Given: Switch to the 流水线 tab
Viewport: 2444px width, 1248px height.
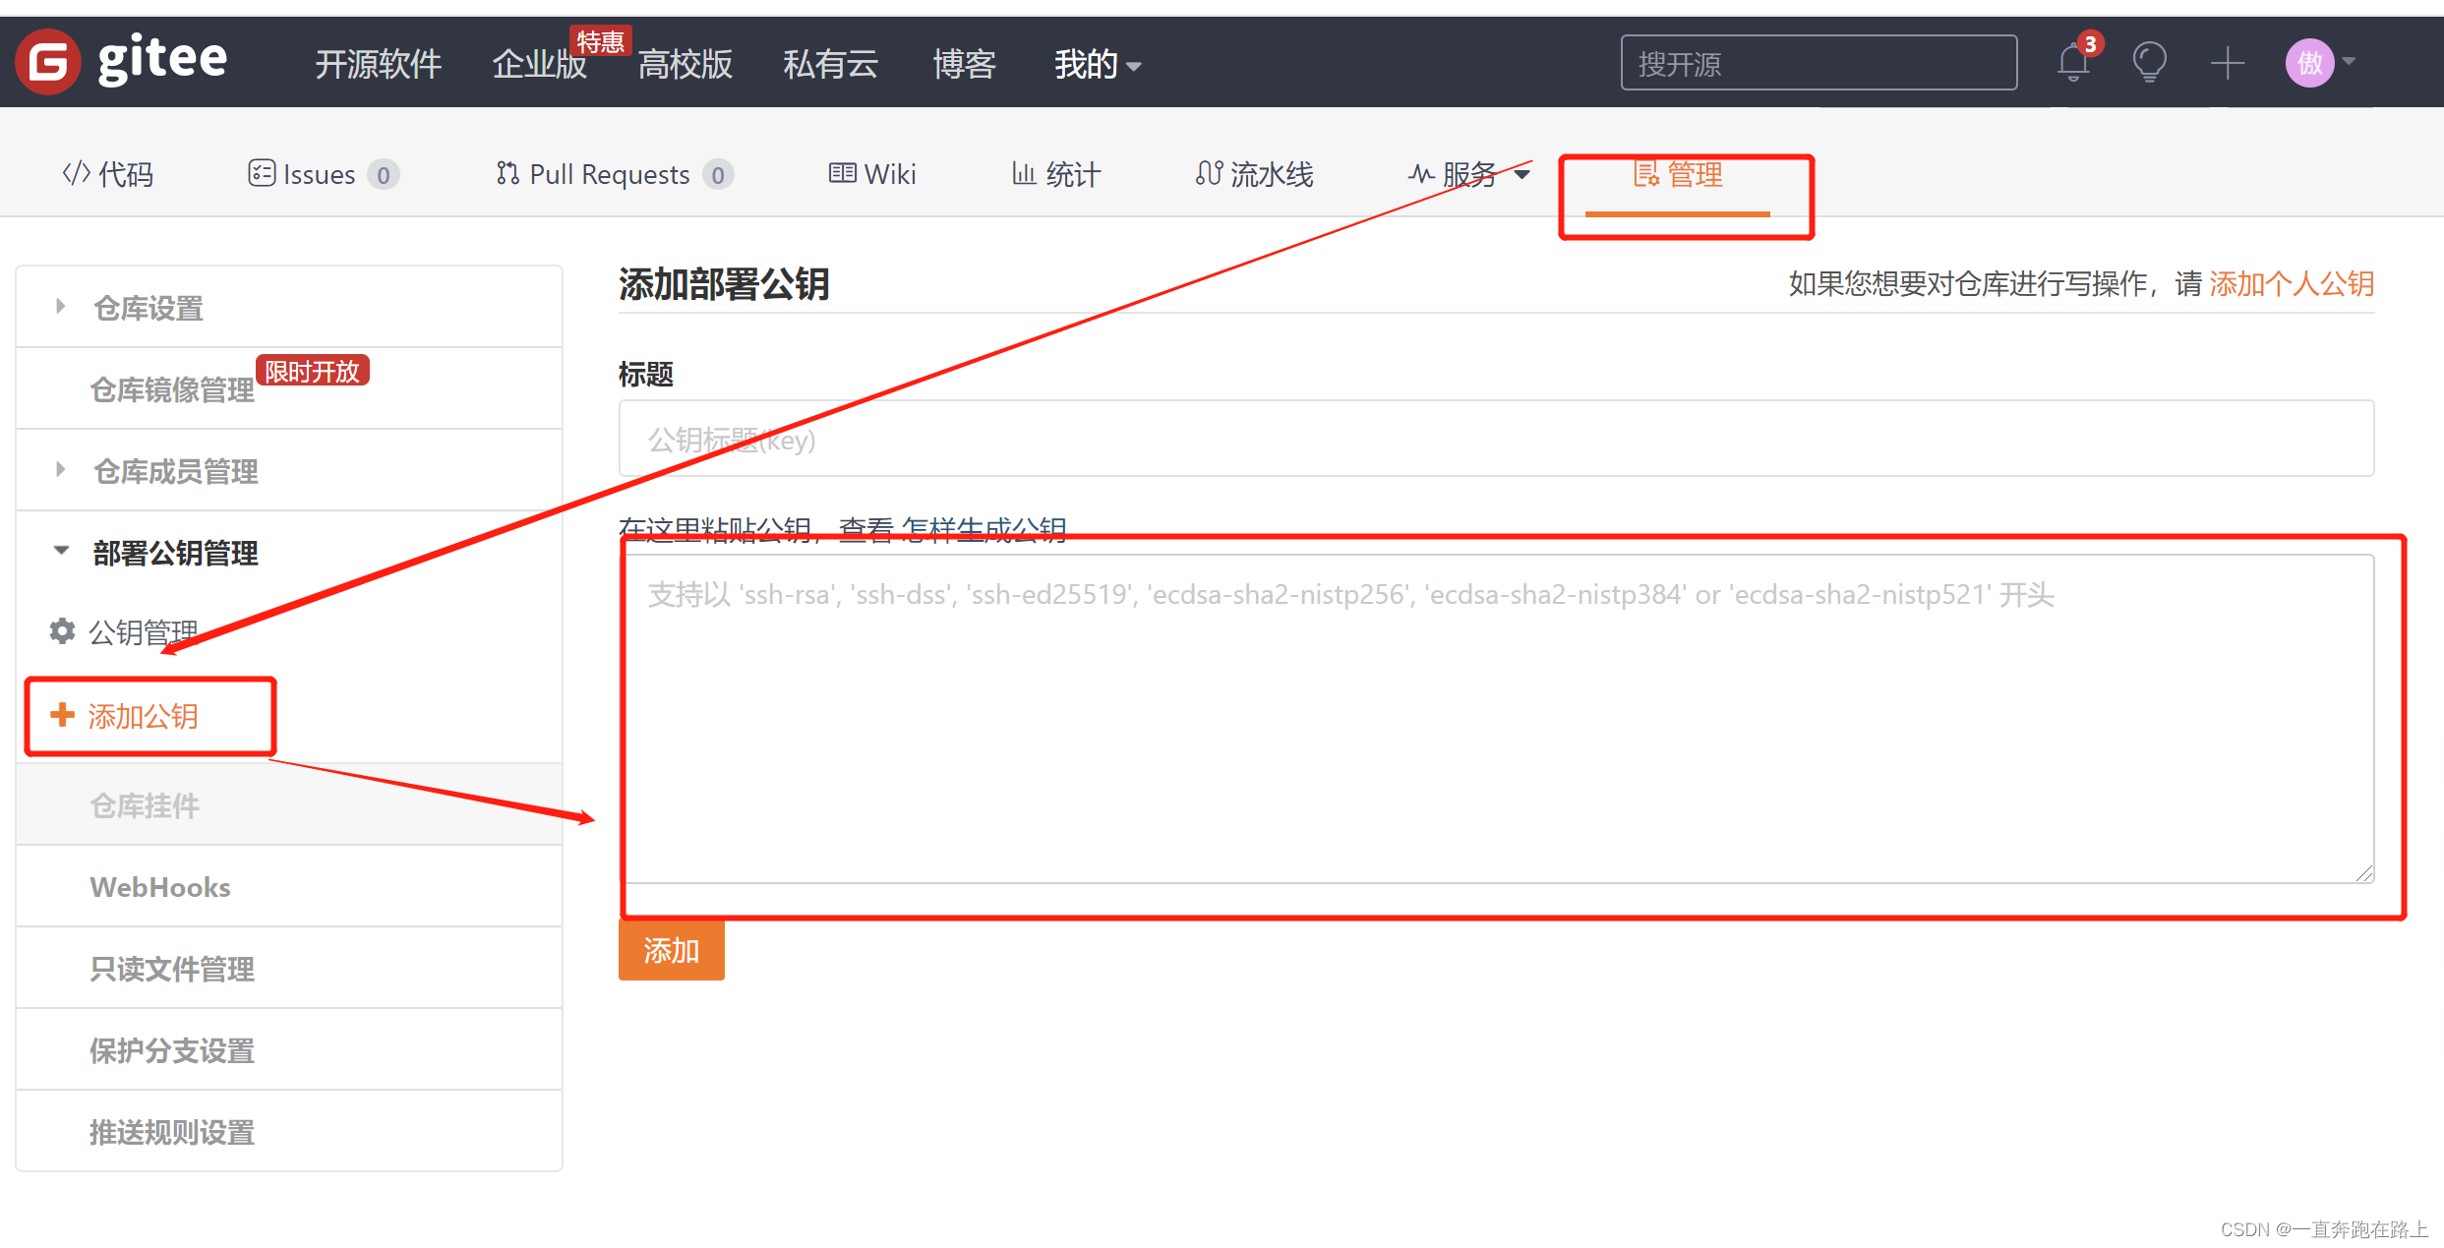Looking at the screenshot, I should 1254,174.
